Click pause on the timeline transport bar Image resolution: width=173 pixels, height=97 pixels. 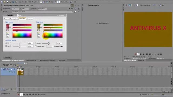30,95
